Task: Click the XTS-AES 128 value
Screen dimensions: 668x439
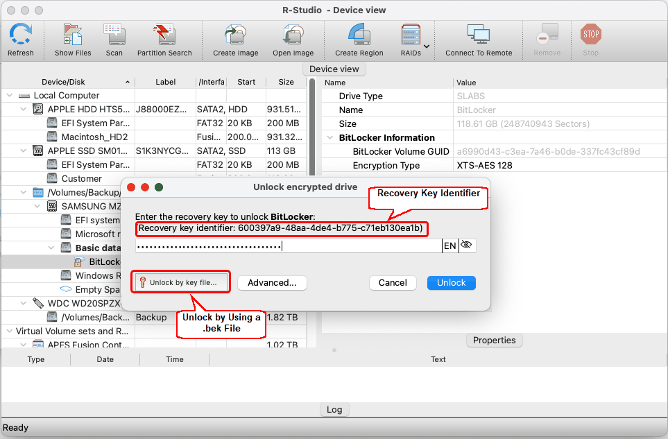Action: 484,165
